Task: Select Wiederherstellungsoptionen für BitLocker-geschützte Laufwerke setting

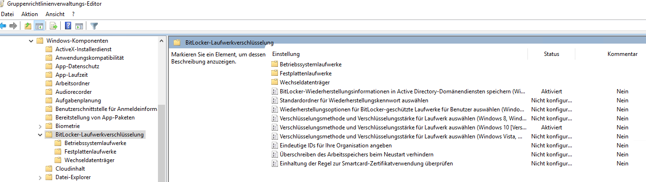Action: 401,109
